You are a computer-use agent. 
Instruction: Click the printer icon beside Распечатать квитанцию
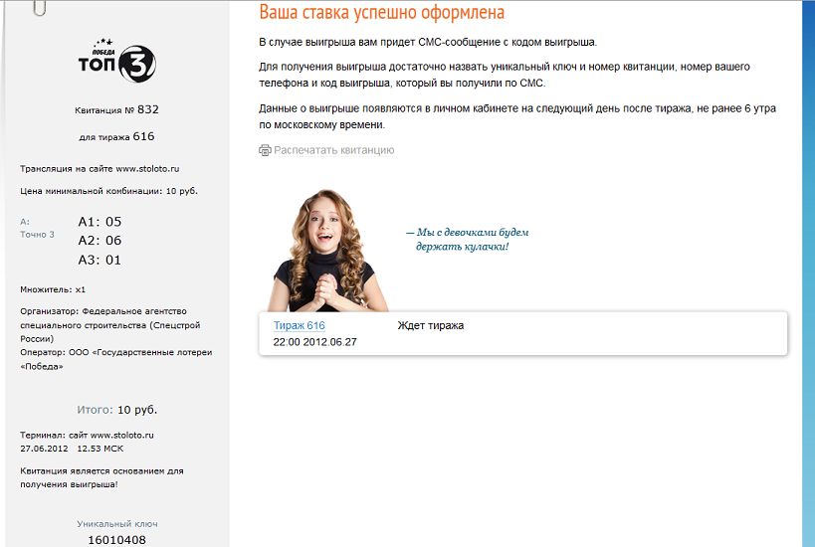[265, 150]
